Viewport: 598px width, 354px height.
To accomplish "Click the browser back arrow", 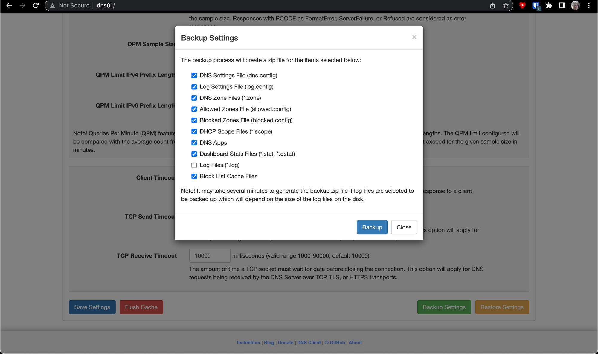I will [9, 5].
